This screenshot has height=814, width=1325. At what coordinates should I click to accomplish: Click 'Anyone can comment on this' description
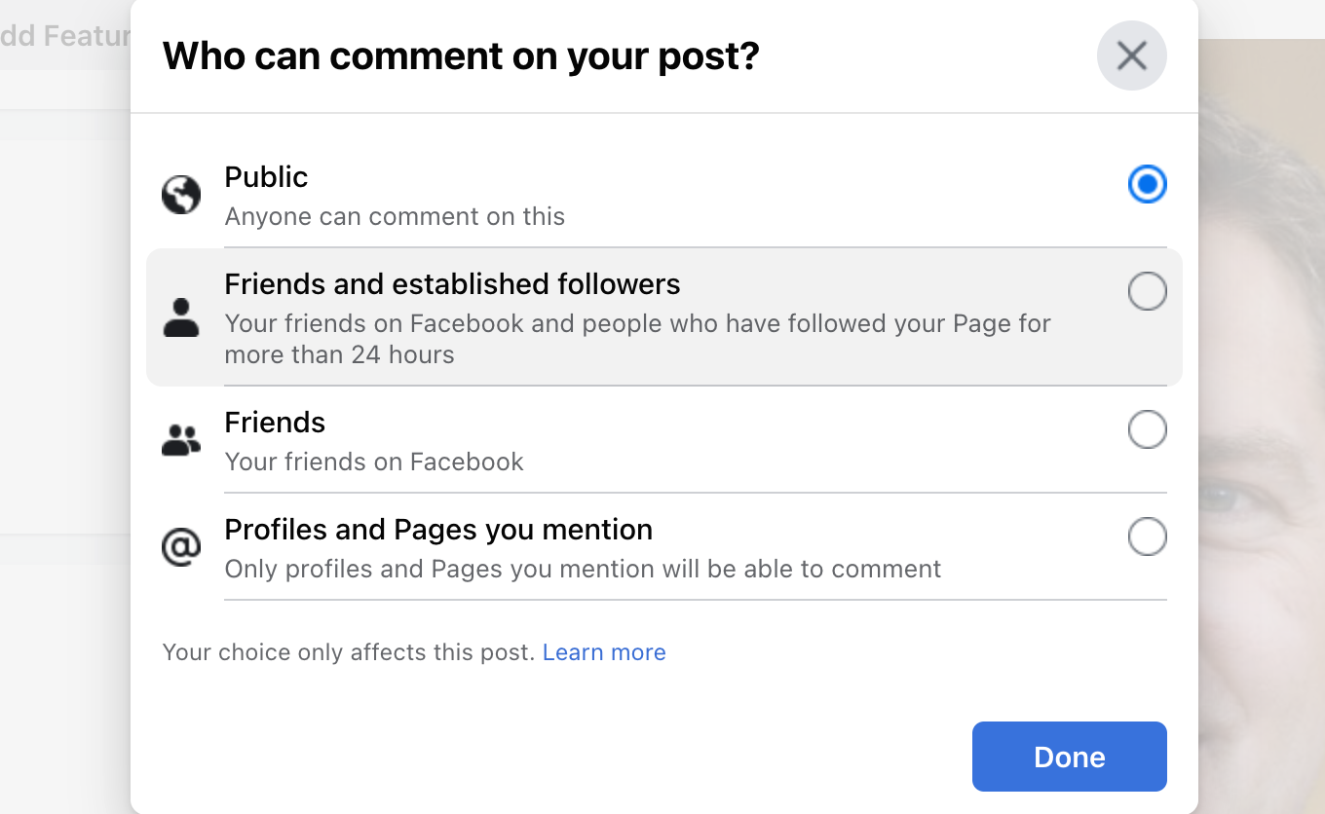[395, 216]
